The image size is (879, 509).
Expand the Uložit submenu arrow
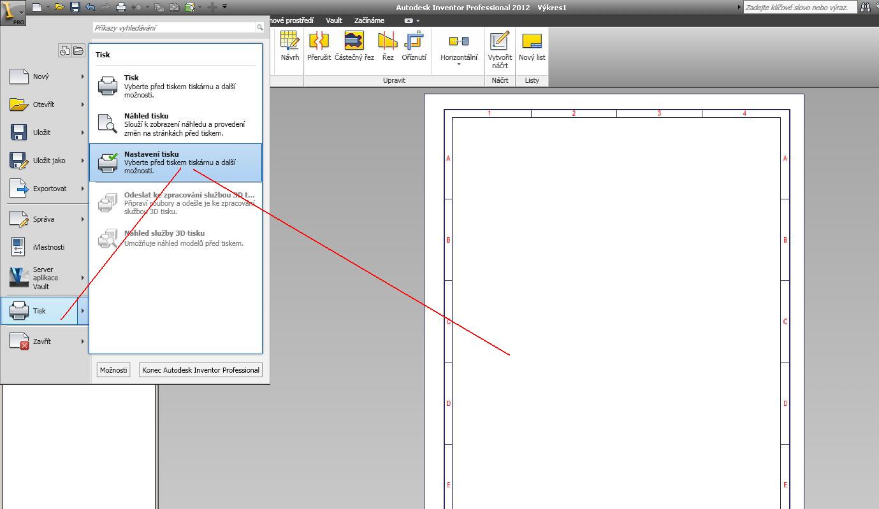(x=83, y=133)
